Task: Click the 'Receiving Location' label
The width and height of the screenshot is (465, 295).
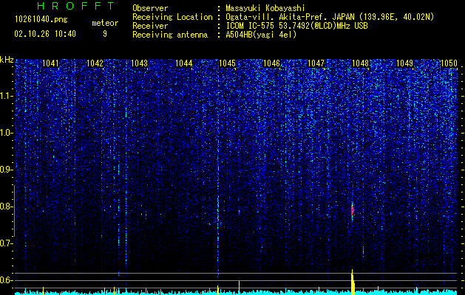Action: pyautogui.click(x=172, y=17)
